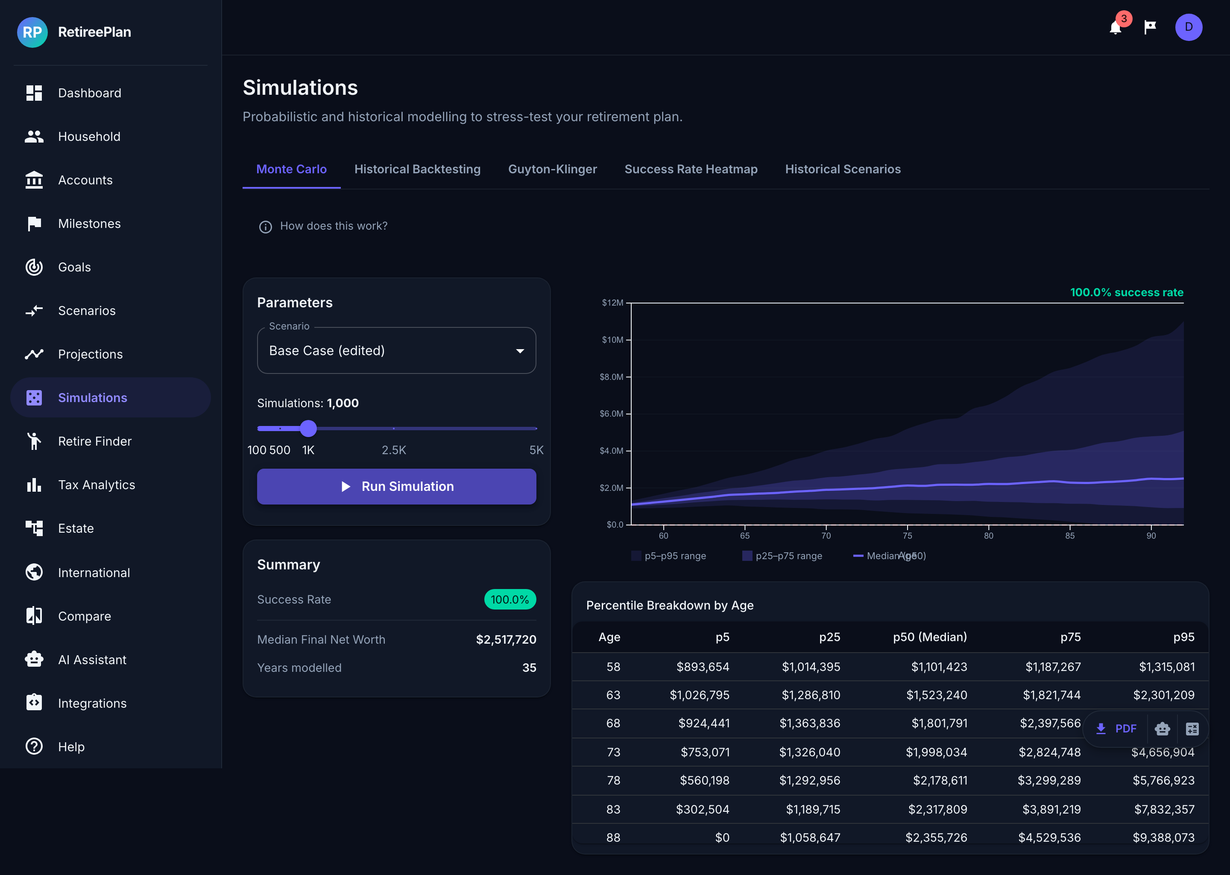Toggle p5–p95 range legend item

point(669,556)
